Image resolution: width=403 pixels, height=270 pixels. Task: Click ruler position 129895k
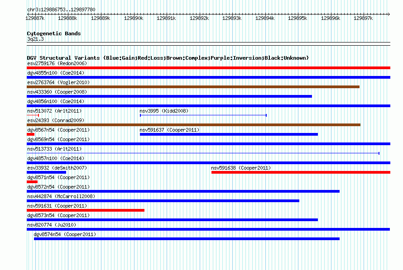click(297, 18)
